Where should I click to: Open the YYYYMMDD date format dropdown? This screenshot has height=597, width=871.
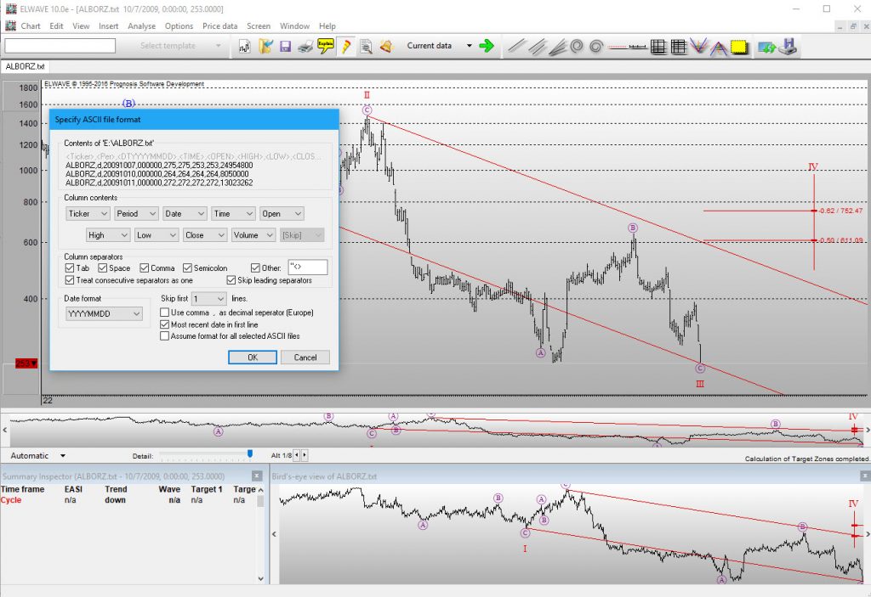coord(105,314)
